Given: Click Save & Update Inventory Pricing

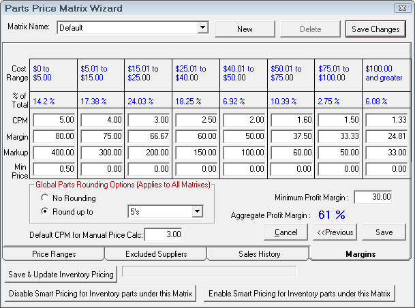Looking at the screenshot, I should [x=61, y=274].
